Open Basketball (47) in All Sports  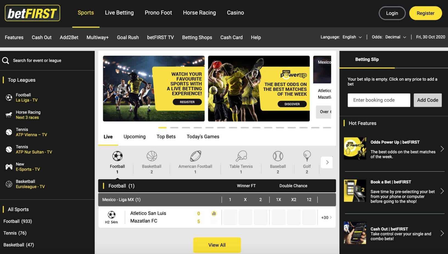click(x=19, y=245)
